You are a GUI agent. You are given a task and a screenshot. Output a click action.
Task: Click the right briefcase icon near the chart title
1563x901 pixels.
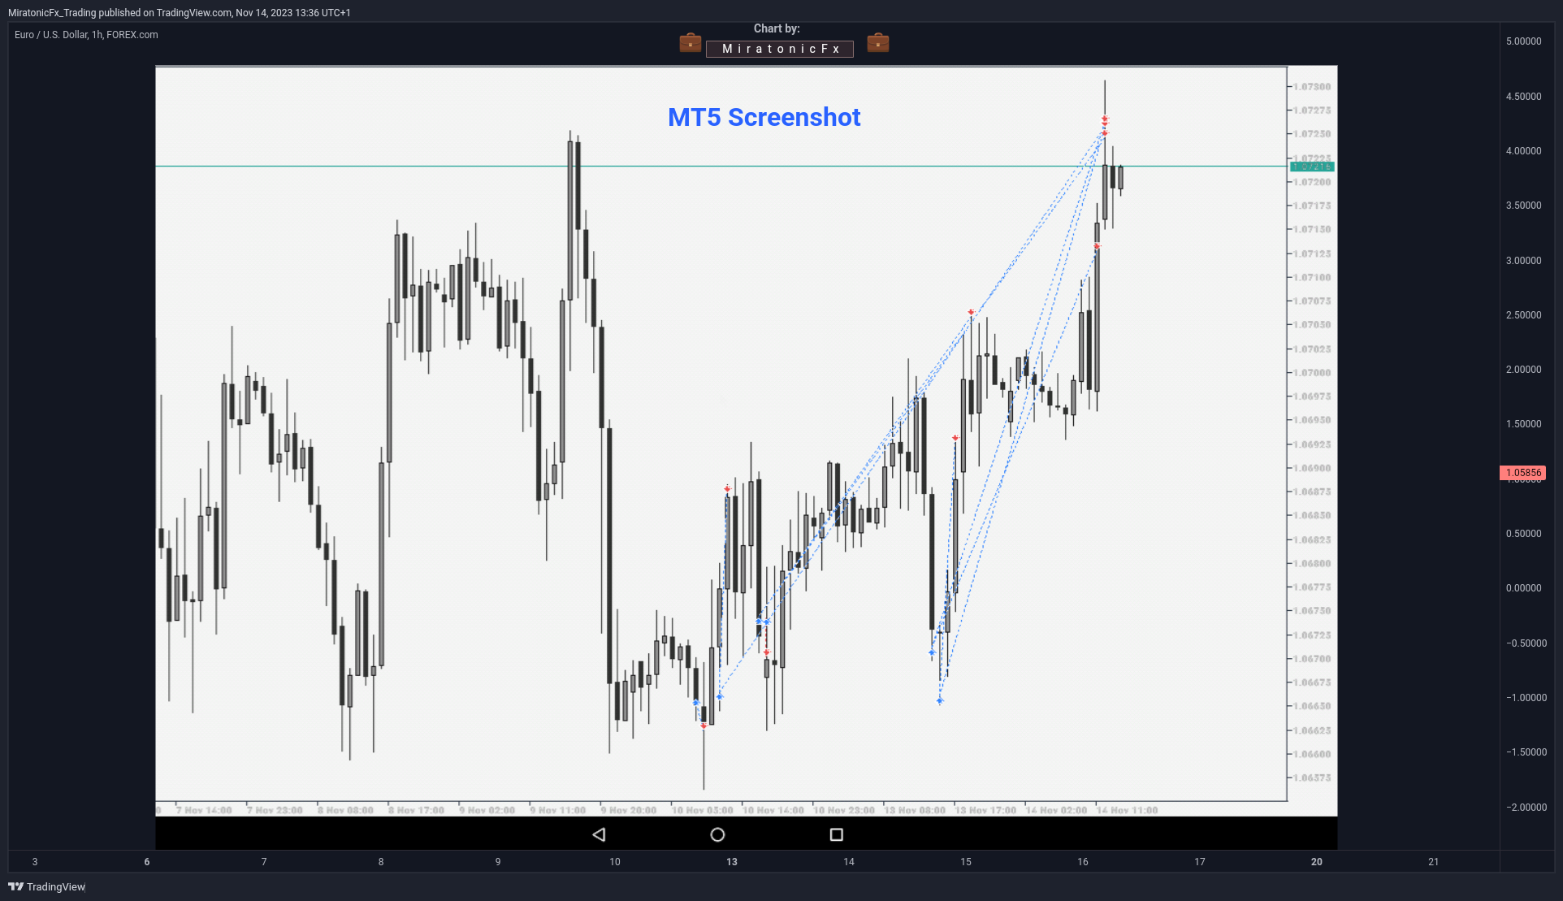coord(878,42)
